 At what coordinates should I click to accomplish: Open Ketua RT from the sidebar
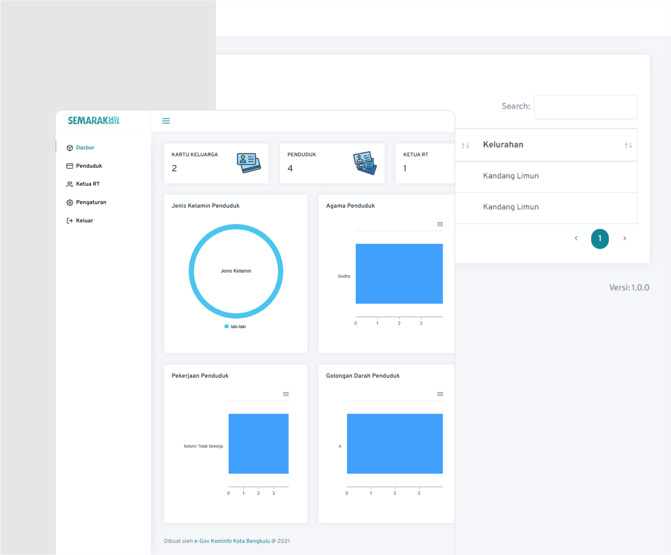coord(88,184)
